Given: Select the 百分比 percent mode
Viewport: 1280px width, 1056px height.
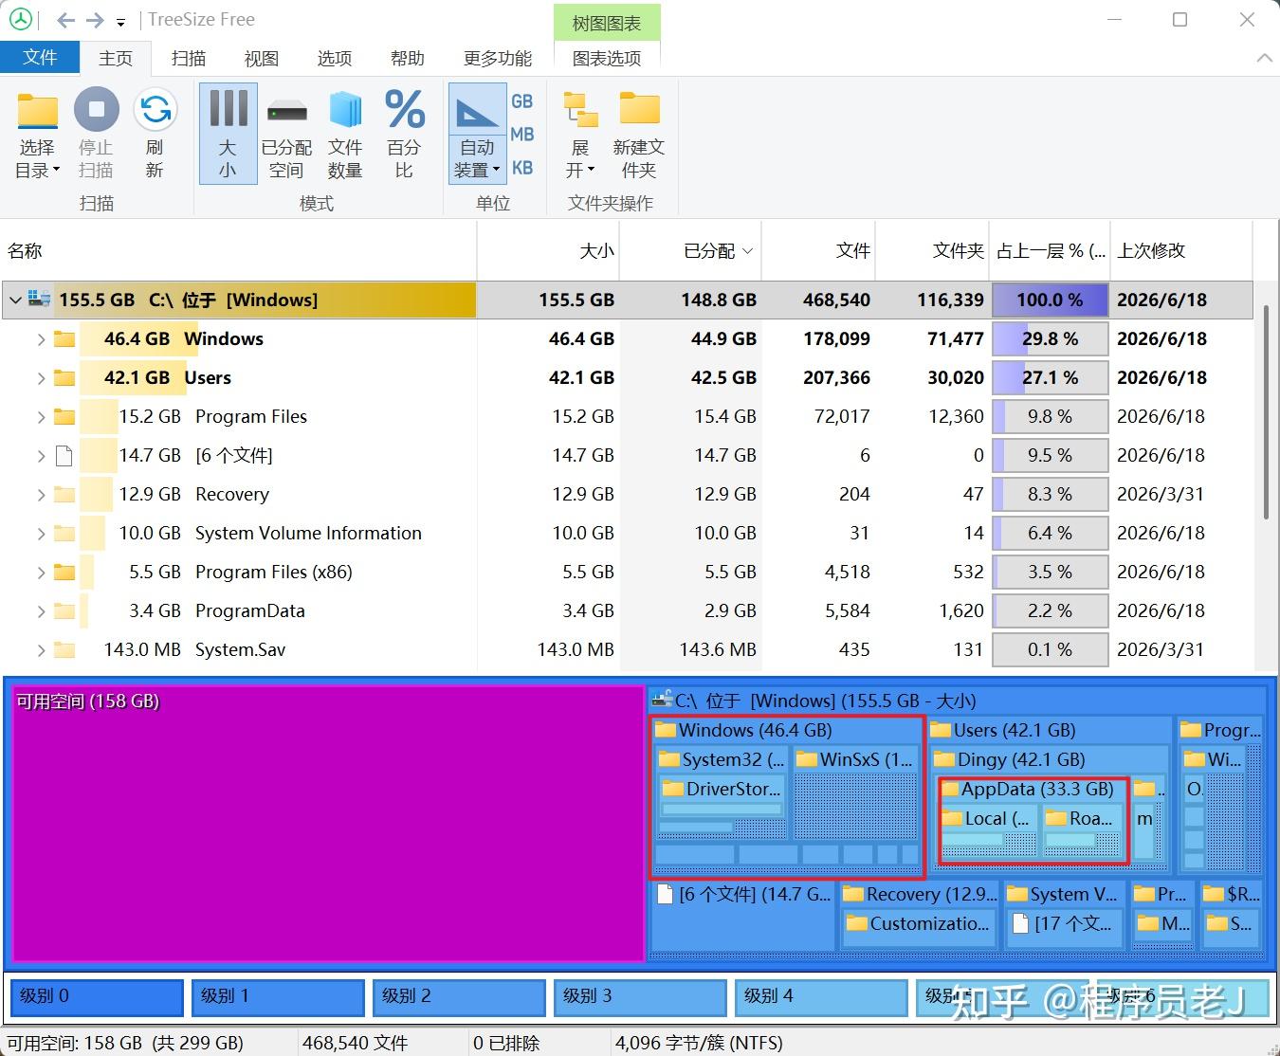Looking at the screenshot, I should pos(404,134).
